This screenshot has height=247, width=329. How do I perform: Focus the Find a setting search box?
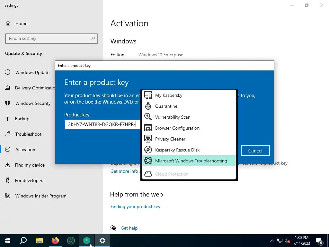pos(51,39)
